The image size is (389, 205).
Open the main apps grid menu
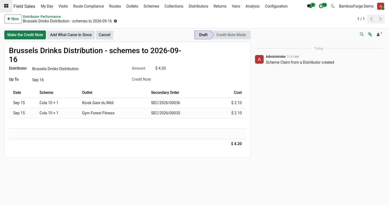tap(6, 6)
